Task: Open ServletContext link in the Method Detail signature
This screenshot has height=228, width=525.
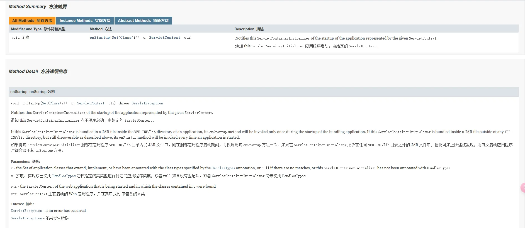Action: coord(91,103)
